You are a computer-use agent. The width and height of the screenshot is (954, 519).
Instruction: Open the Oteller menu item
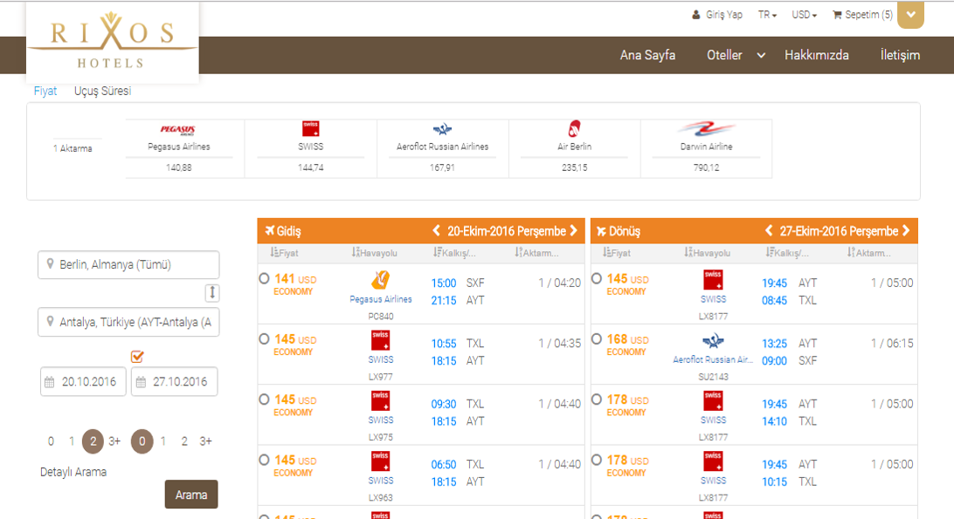pos(724,55)
